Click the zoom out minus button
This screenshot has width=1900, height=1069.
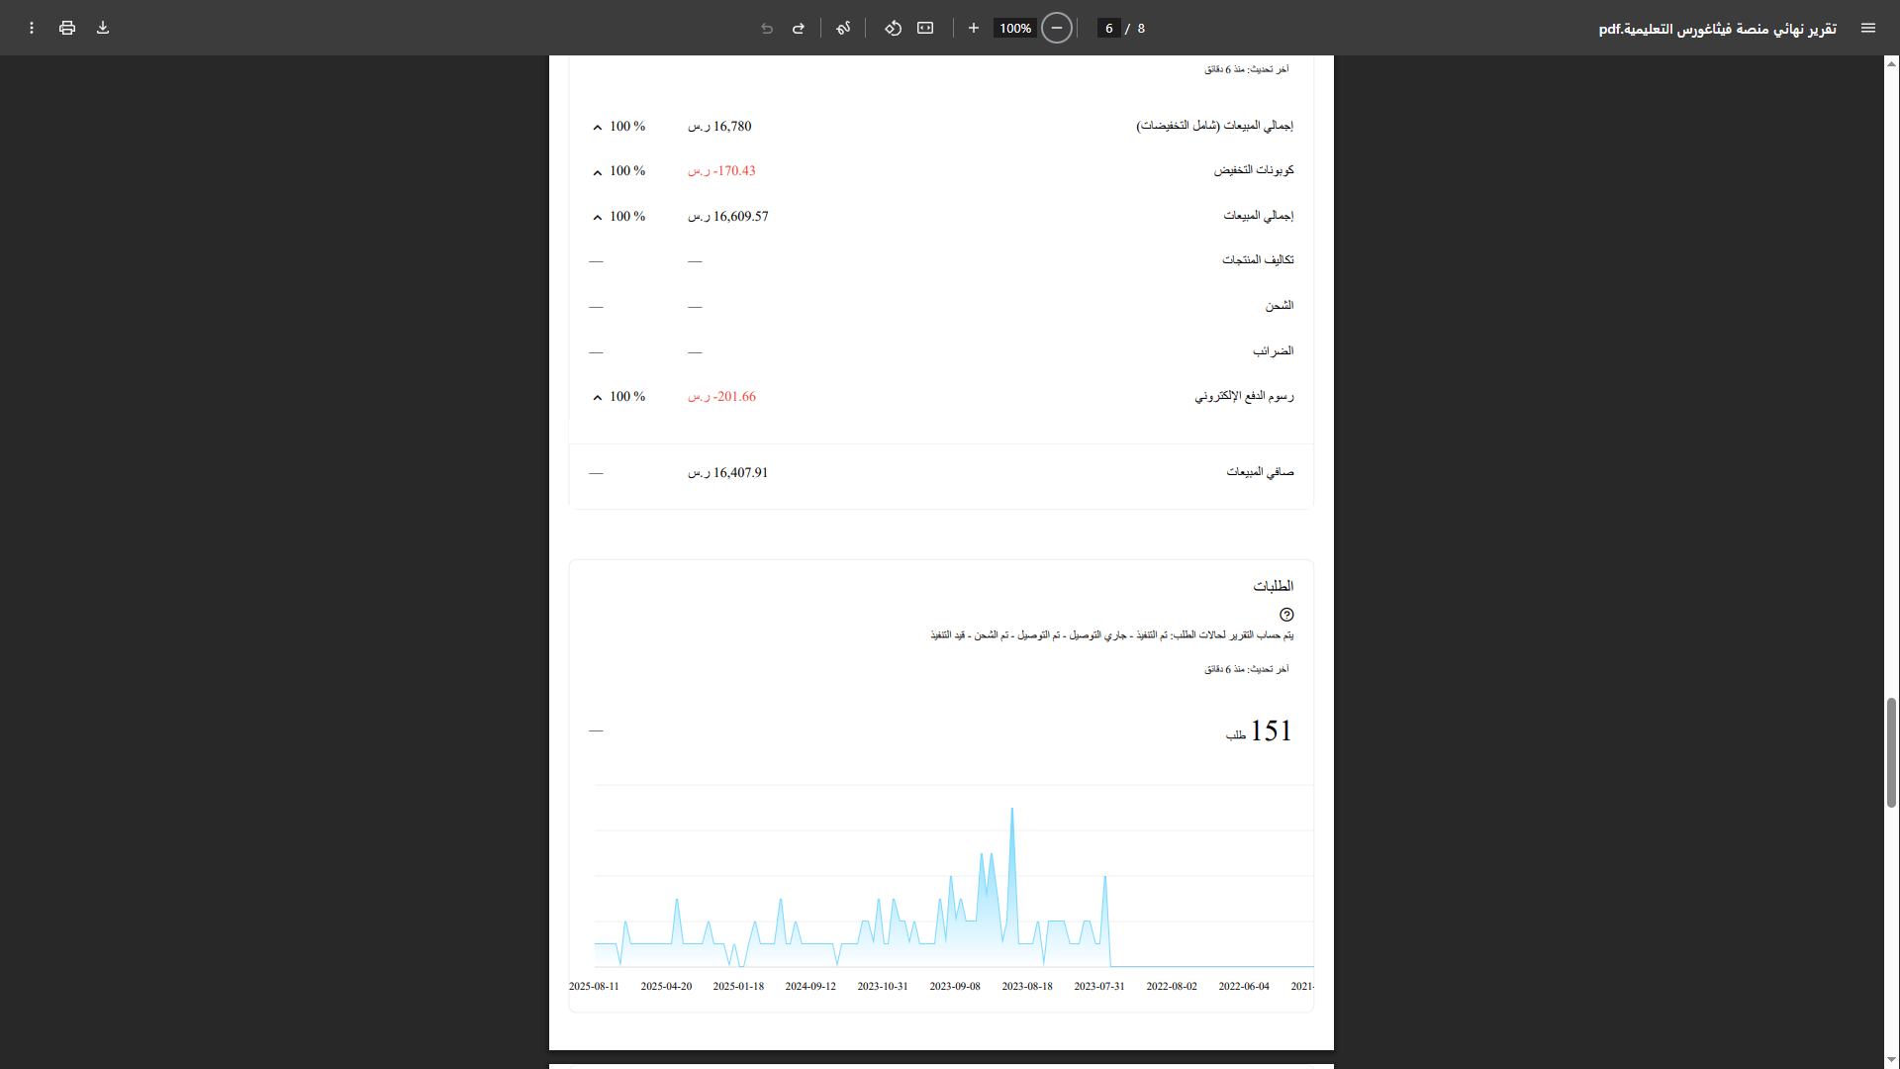click(x=1057, y=28)
